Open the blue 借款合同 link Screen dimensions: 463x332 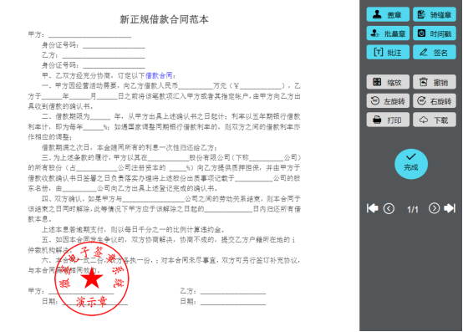tap(159, 75)
